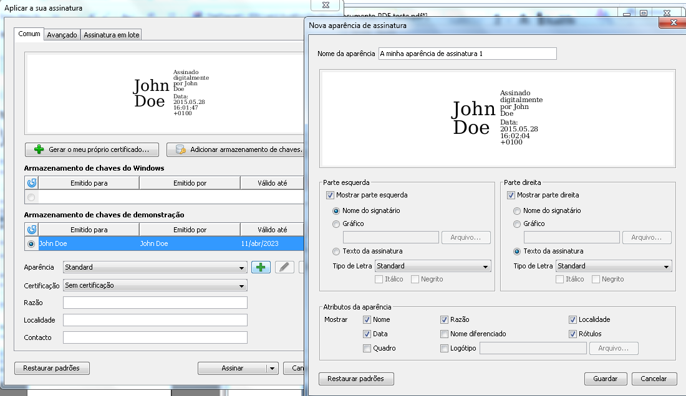Switch to the 'Avançado' tab
Screen dimensions: 686x396
(x=62, y=35)
